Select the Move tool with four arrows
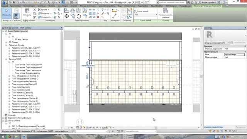This screenshot has height=139, width=247. pos(67,16)
